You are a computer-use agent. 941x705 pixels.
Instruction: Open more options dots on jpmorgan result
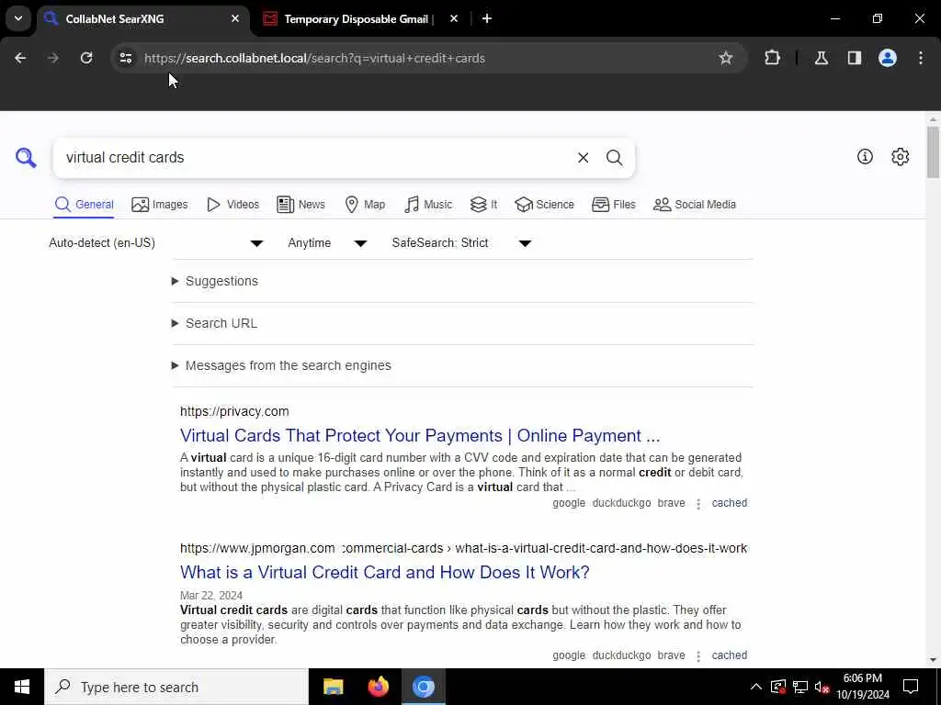coord(698,655)
